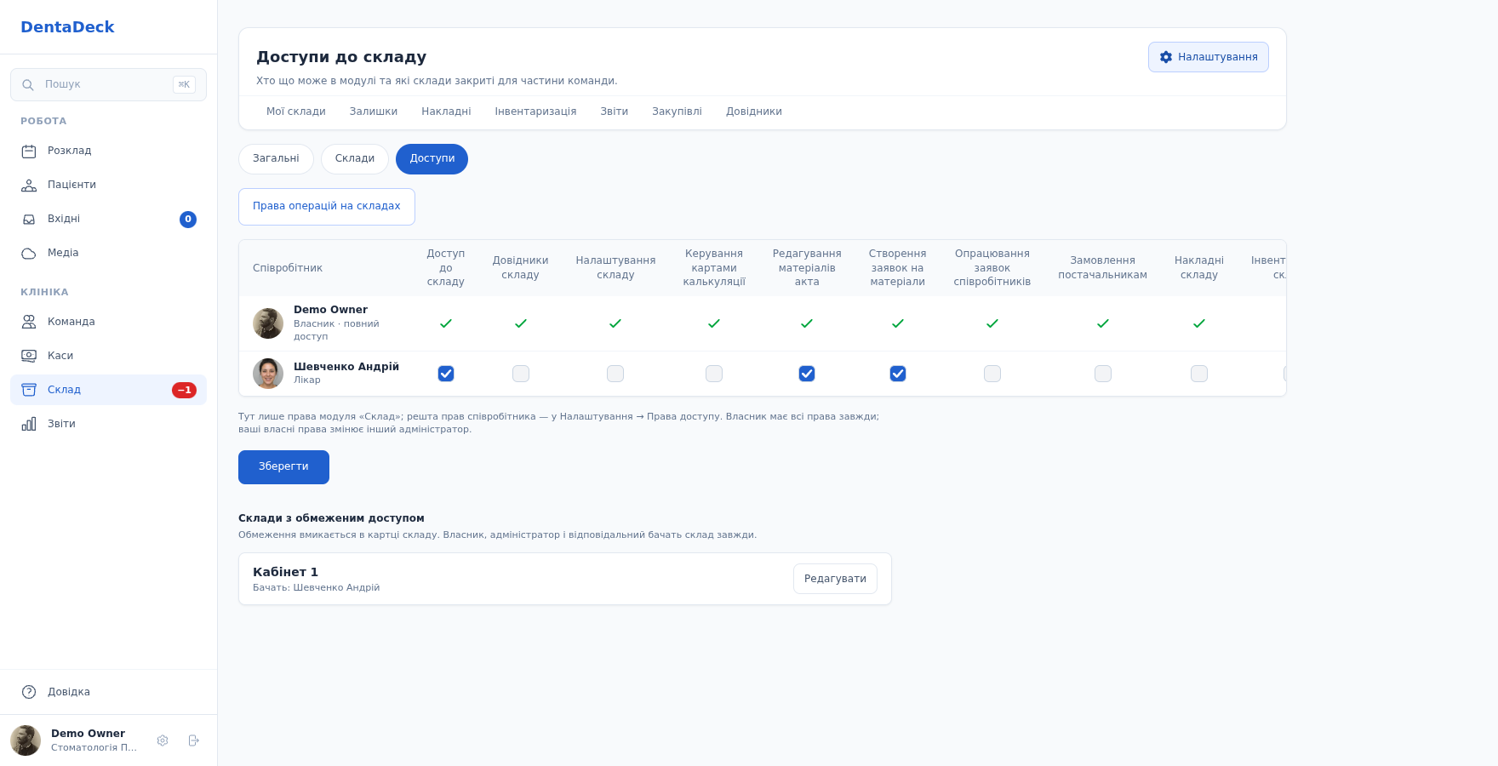Click Редагувати for Кабінет 1
The image size is (1498, 766).
pyautogui.click(x=835, y=579)
